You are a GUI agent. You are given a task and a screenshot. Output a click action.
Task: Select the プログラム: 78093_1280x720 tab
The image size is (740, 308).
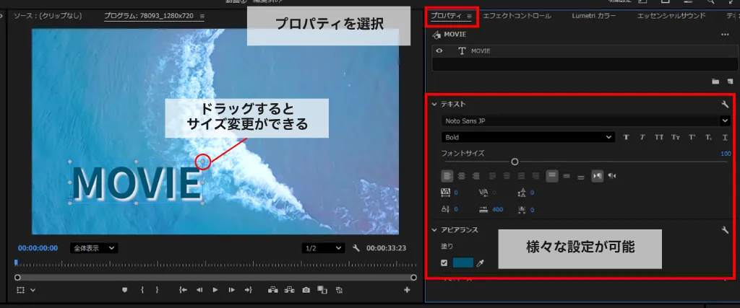click(149, 16)
